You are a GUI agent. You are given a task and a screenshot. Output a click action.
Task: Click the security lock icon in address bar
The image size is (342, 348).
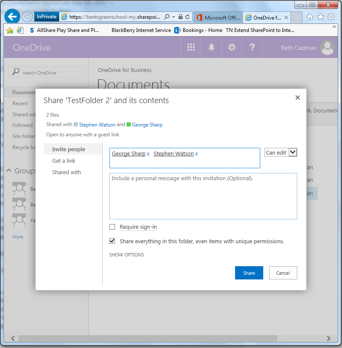[x=181, y=17]
